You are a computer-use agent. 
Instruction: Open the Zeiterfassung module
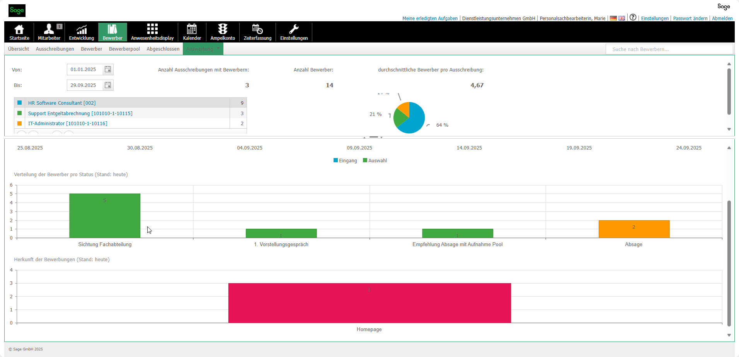pyautogui.click(x=257, y=32)
